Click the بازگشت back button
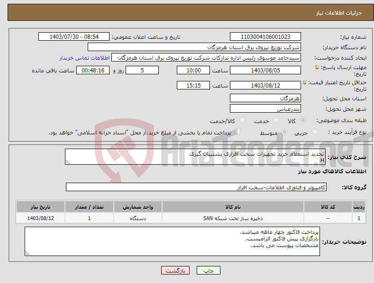Screen dimensions: 374x283 [175, 270]
